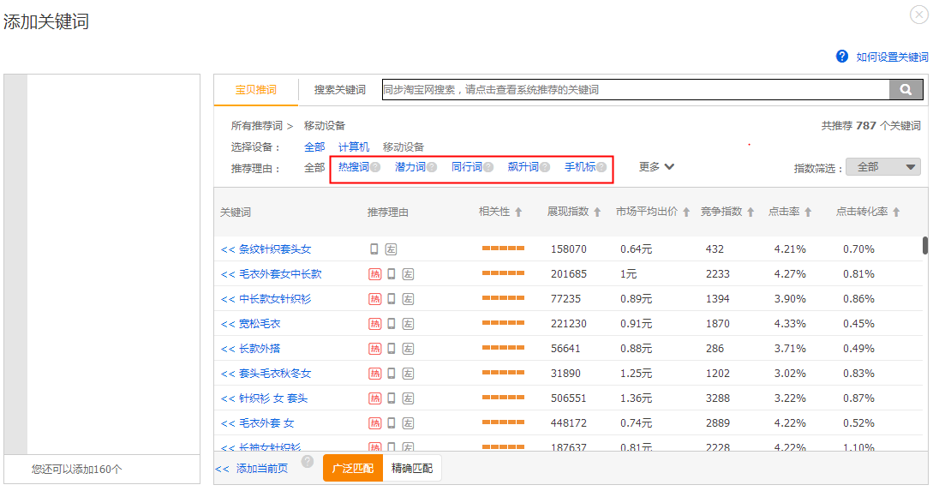Screen dimensions: 933x491
Task: Click the 热 badge for 长款外搭
Action: [375, 349]
